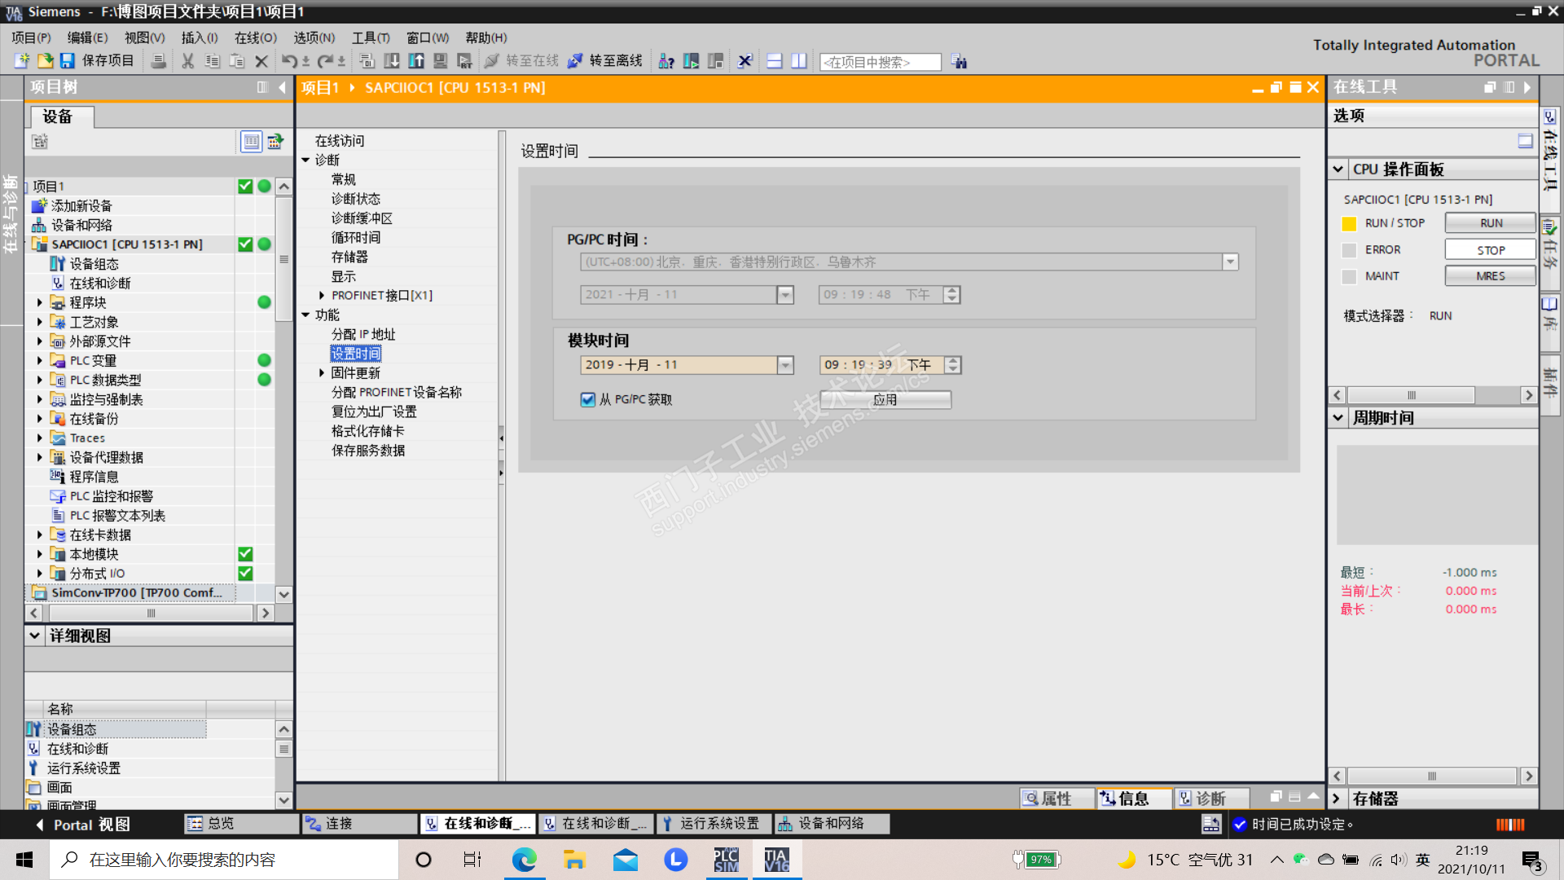The height and width of the screenshot is (880, 1564).
Task: Click the Print icon in toolbar
Action: pos(159,61)
